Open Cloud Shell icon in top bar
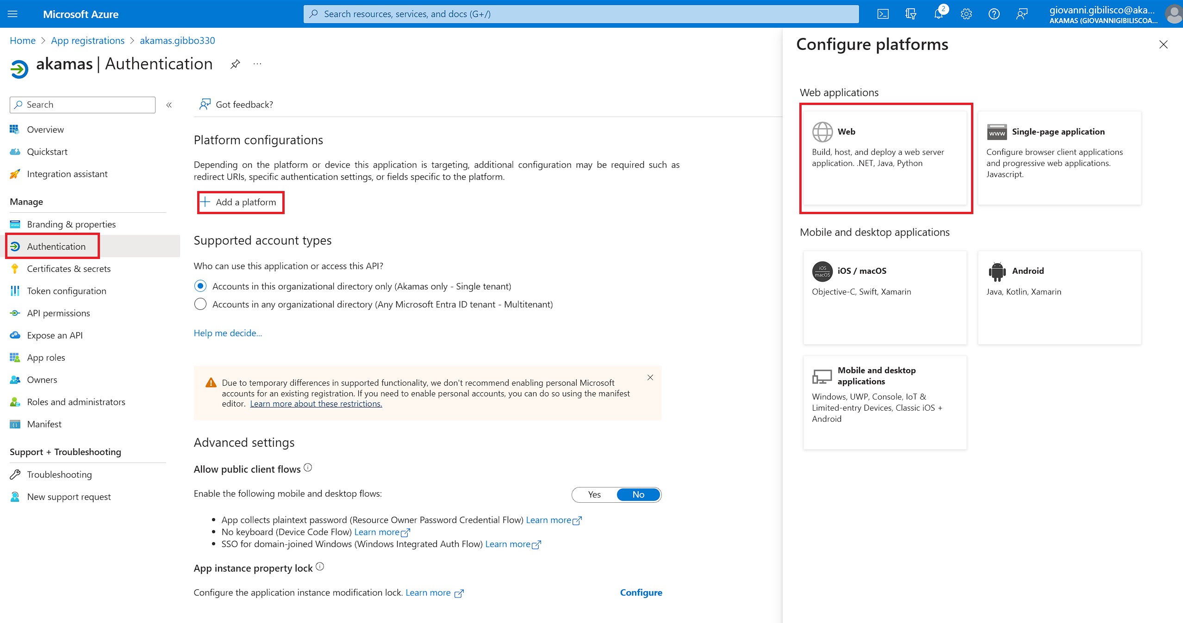 883,14
